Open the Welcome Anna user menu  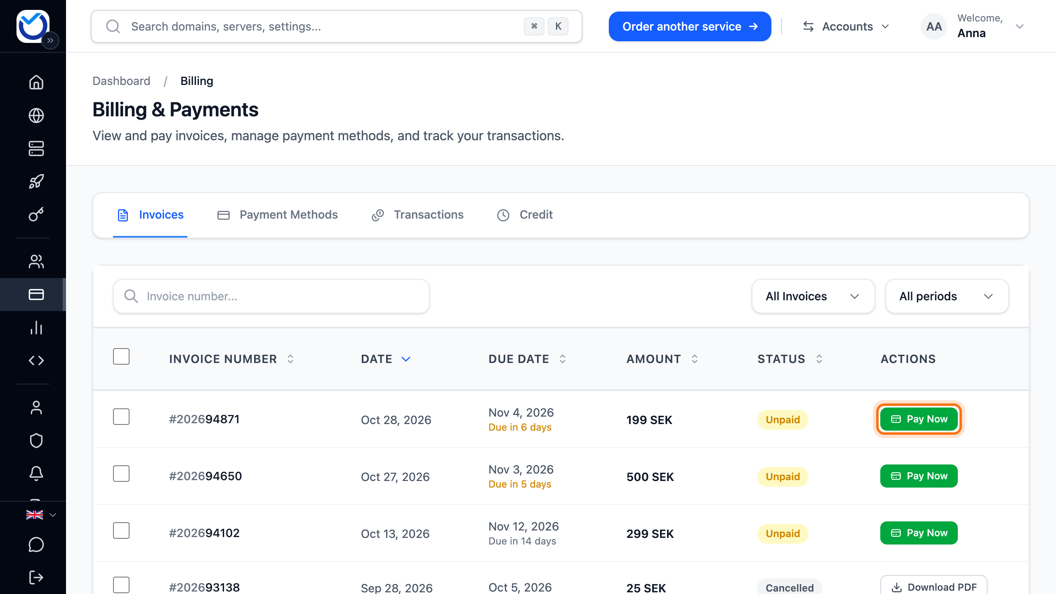coord(973,26)
